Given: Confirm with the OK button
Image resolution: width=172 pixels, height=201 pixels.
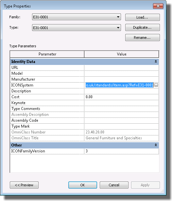Looking at the screenshot, I should (x=83, y=185).
